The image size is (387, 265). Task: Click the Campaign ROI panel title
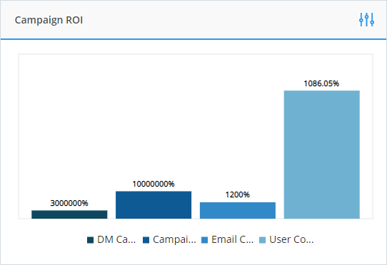pyautogui.click(x=49, y=20)
